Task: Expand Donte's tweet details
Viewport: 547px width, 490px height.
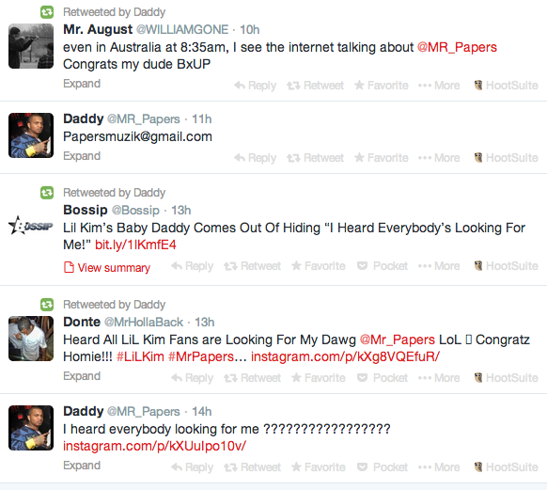Action: 82,376
